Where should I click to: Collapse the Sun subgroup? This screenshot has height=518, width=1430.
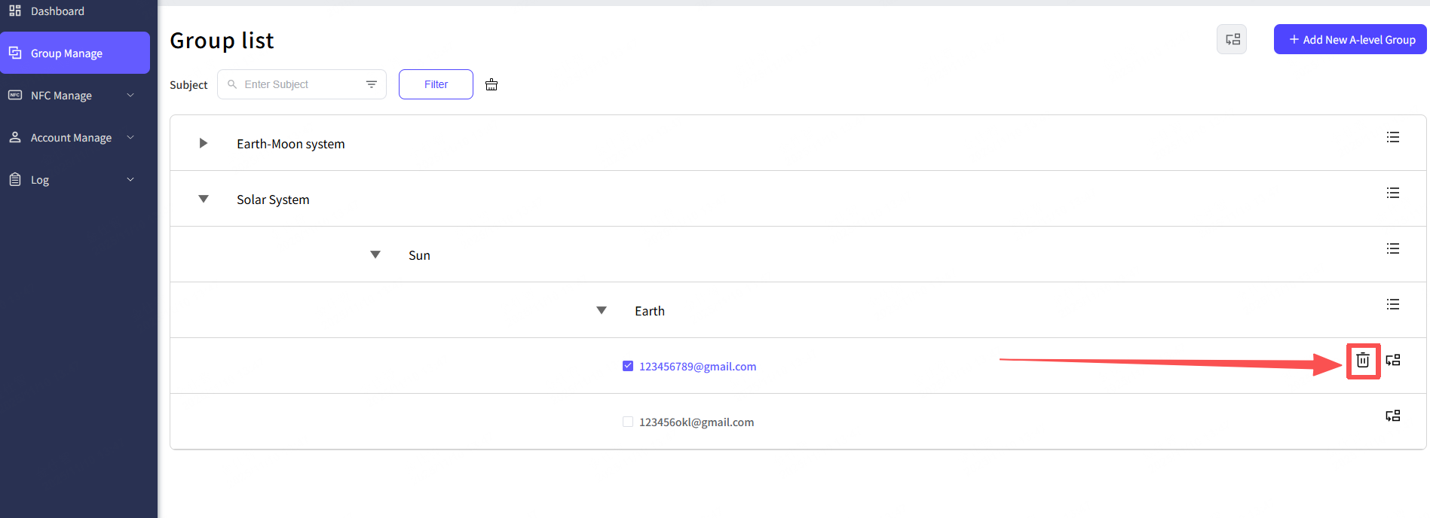click(x=375, y=254)
